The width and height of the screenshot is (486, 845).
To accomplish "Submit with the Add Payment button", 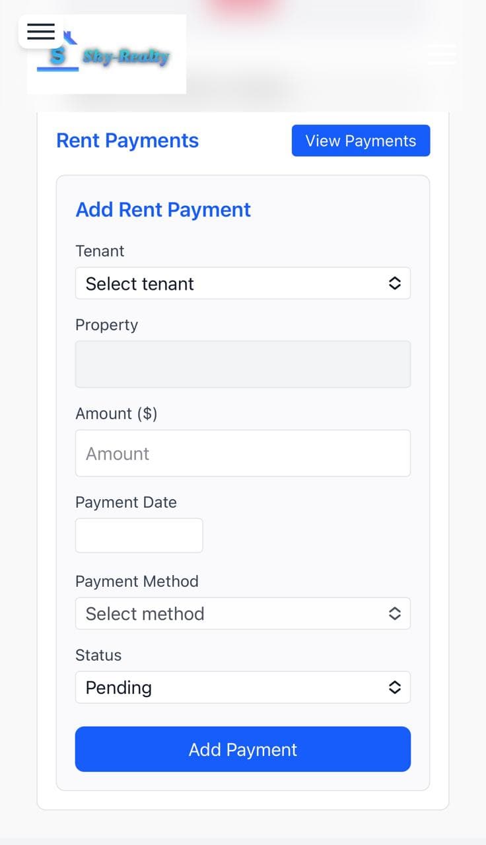I will tap(243, 749).
